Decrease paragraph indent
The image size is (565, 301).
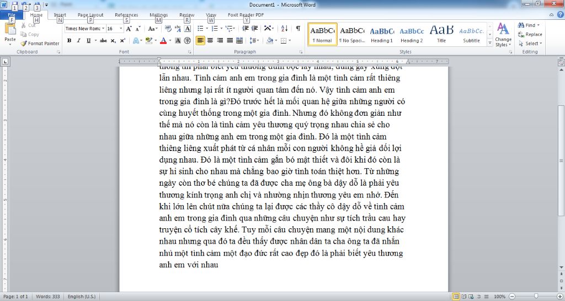click(246, 29)
